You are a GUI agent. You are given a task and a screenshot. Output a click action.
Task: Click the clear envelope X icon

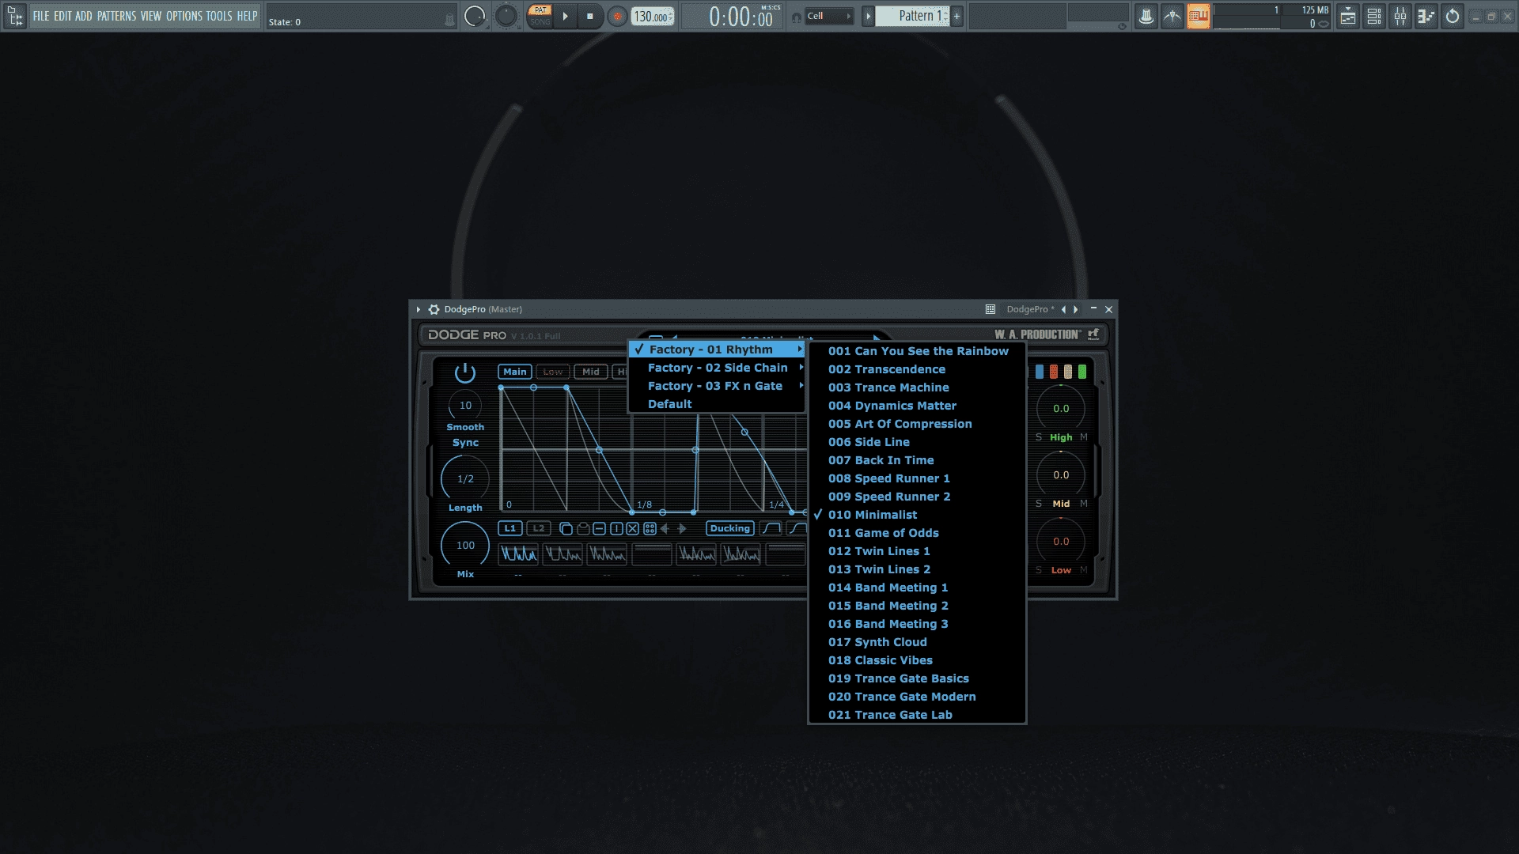[633, 529]
